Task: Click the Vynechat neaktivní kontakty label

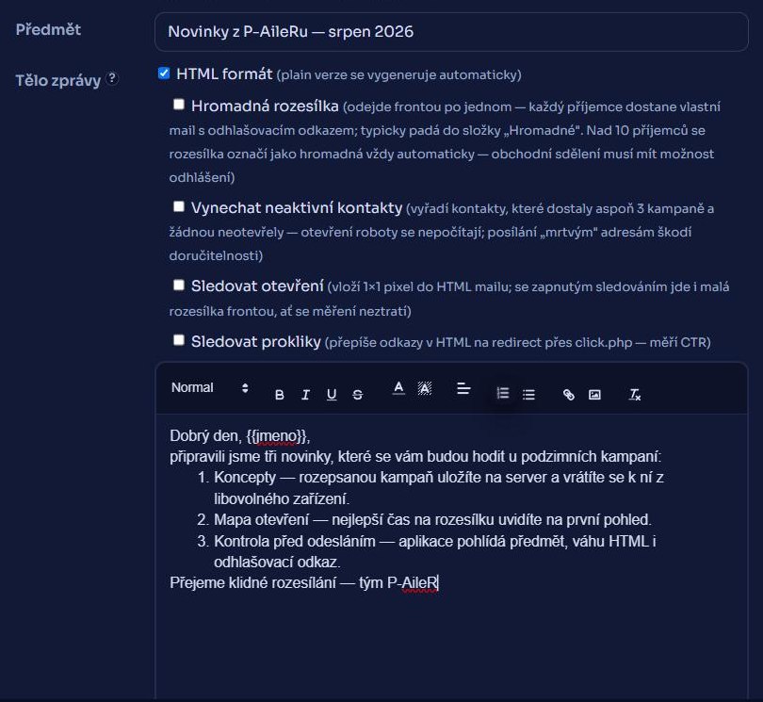Action: 297,208
